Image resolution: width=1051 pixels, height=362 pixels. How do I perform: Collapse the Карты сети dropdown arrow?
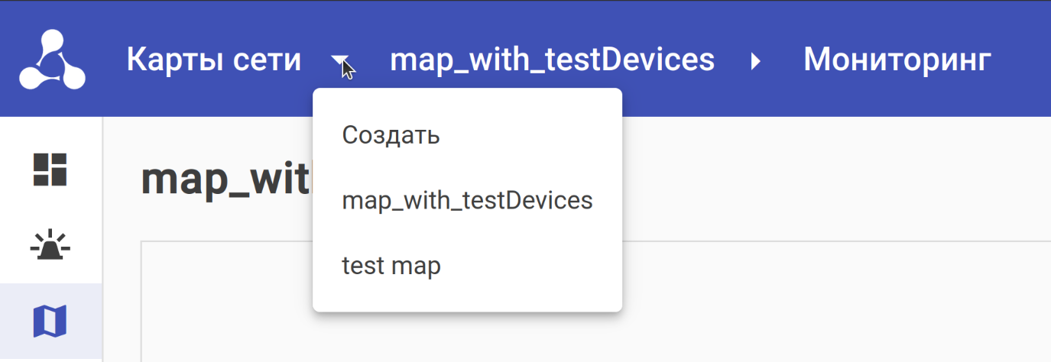tap(339, 60)
